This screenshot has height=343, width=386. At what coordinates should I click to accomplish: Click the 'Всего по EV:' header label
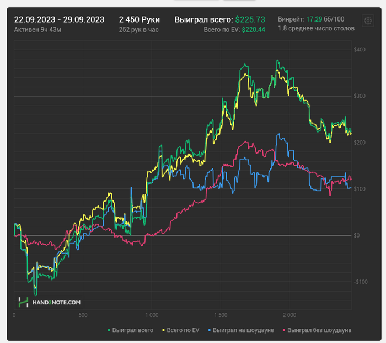tap(222, 30)
